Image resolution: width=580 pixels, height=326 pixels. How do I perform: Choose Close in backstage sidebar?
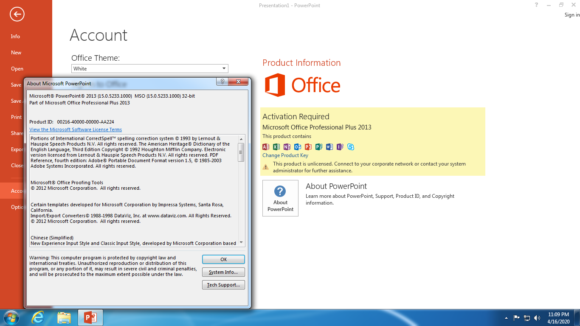[x=17, y=166]
